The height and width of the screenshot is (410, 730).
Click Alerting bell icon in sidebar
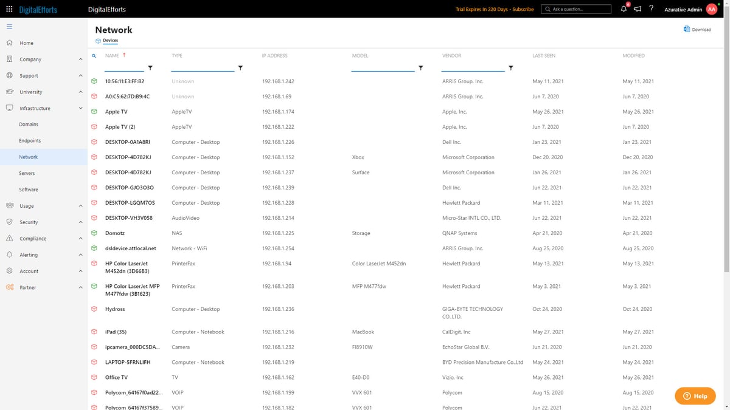pyautogui.click(x=9, y=255)
